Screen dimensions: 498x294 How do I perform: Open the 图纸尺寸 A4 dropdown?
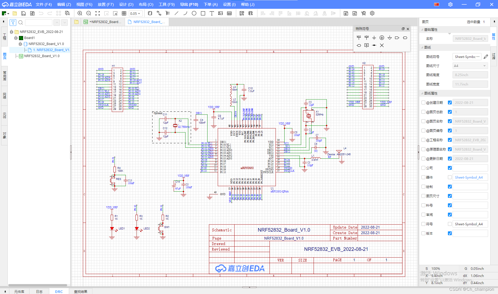470,65
